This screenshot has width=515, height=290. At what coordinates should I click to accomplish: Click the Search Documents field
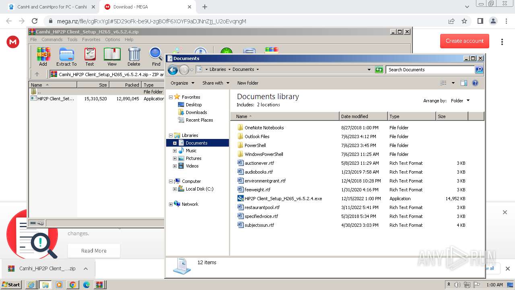(430, 70)
